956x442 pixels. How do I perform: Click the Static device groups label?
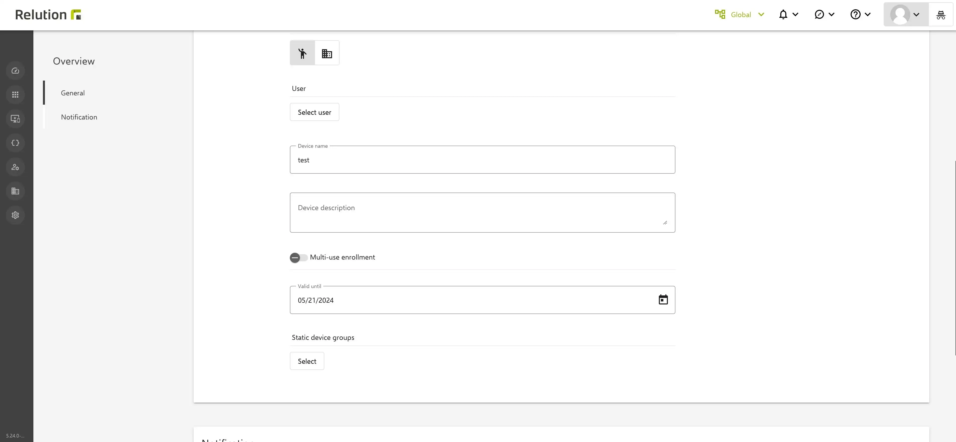point(323,337)
